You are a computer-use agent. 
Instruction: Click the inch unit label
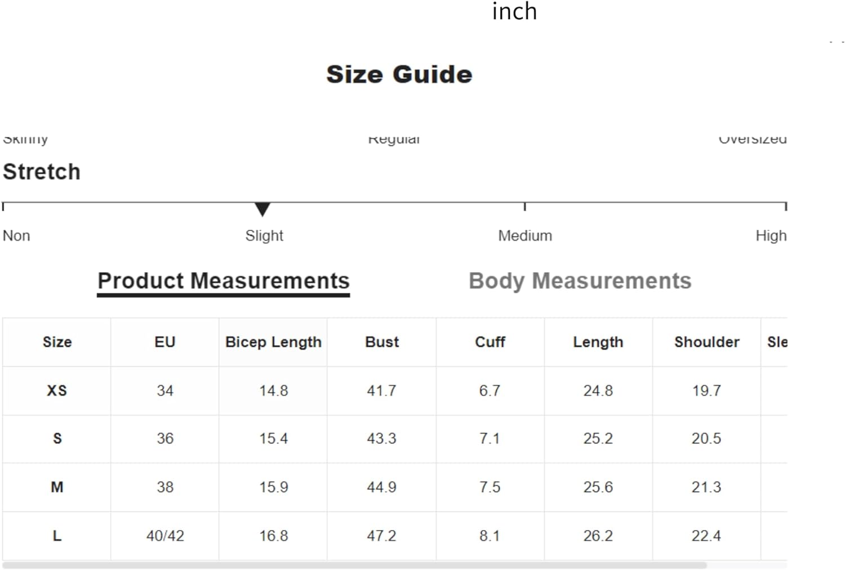click(x=514, y=11)
